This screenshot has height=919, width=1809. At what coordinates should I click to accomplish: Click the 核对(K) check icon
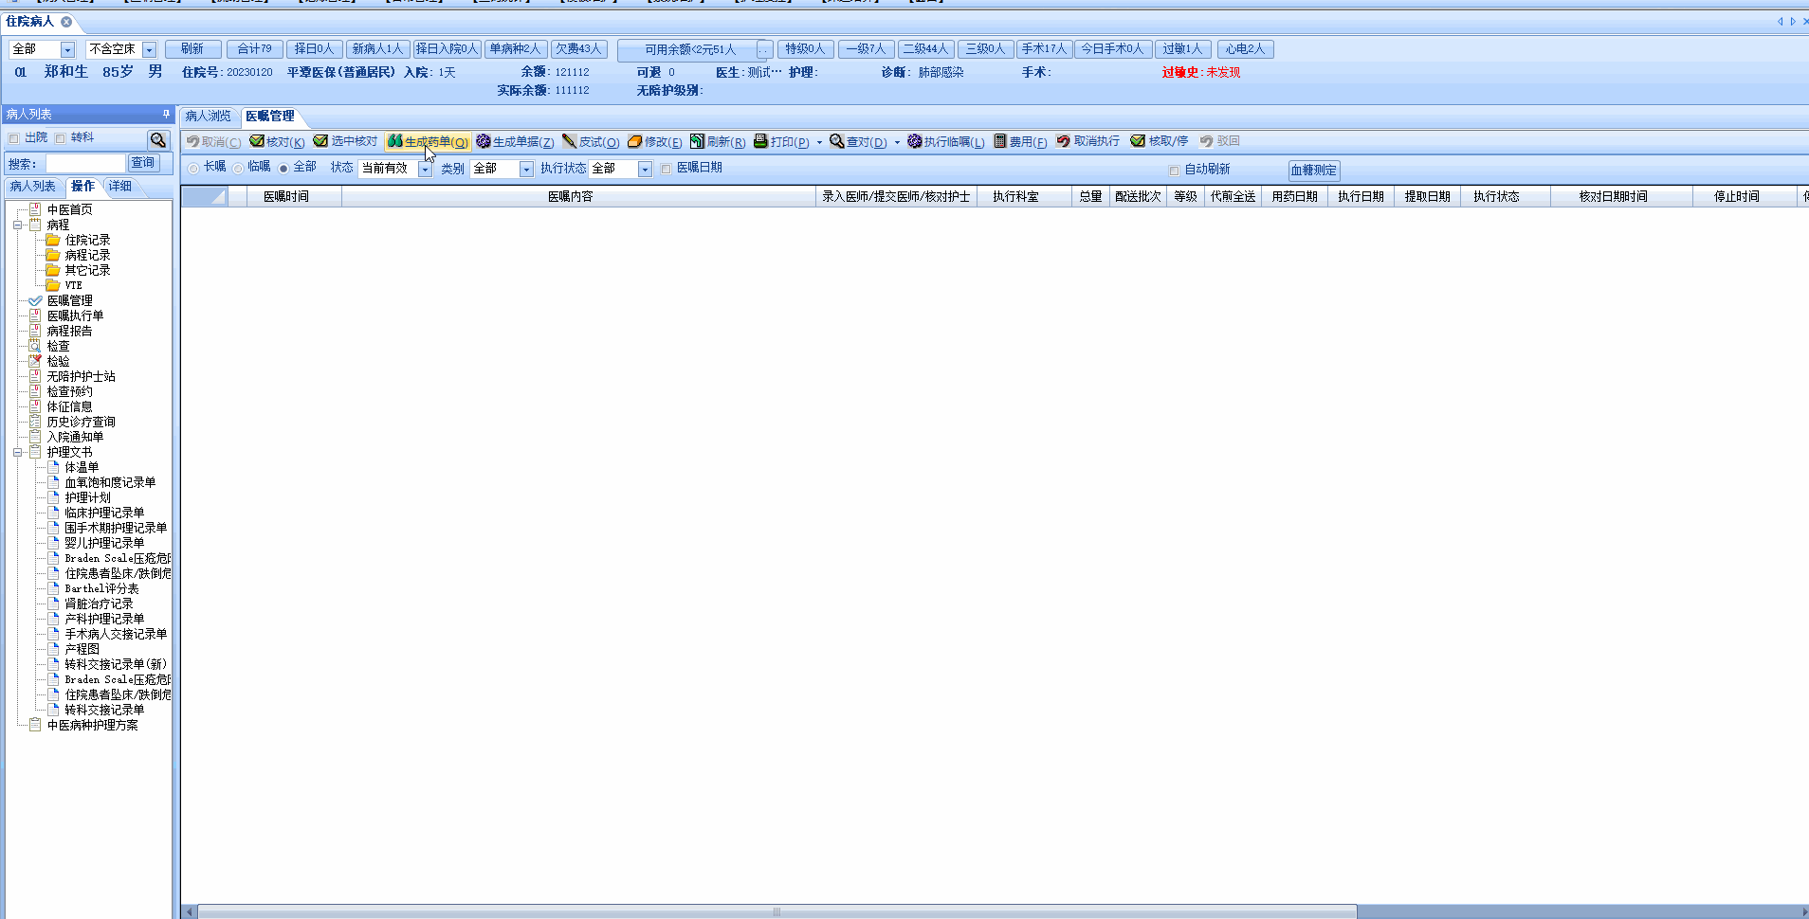click(257, 141)
